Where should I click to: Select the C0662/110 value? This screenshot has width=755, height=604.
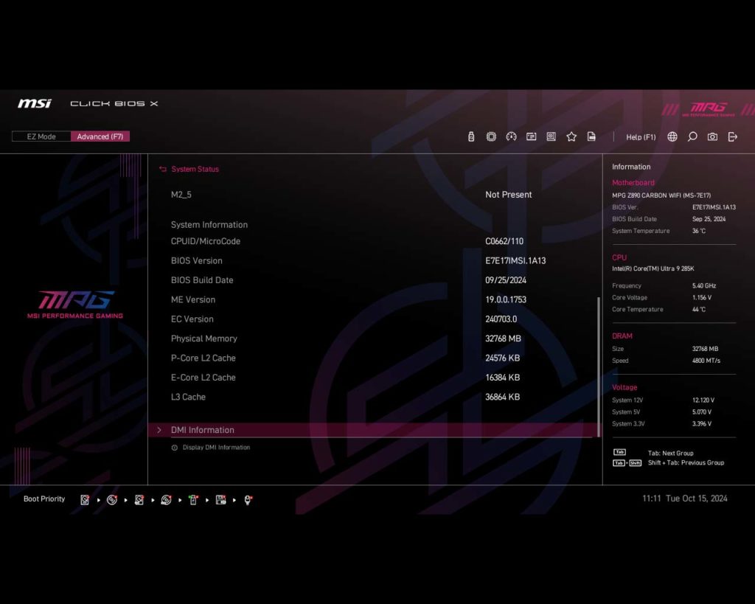(504, 241)
